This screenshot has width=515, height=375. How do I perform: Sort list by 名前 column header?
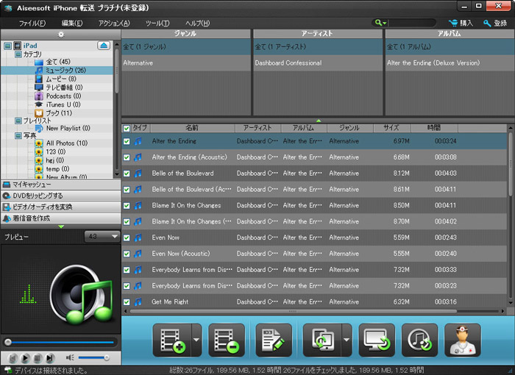click(x=192, y=128)
